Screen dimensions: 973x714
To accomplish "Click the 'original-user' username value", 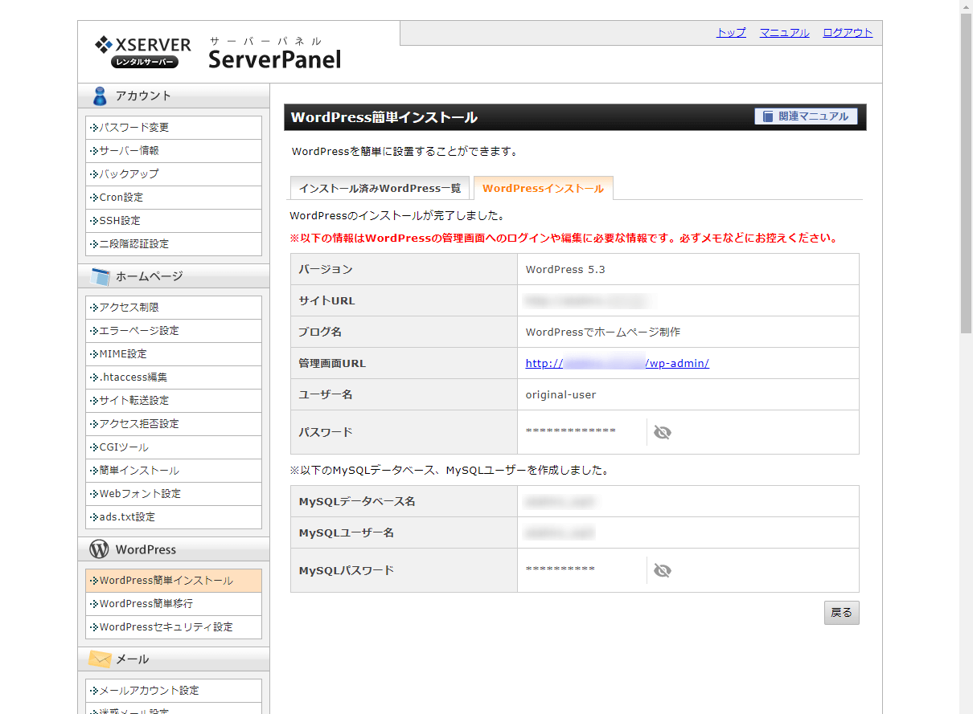I will click(560, 395).
